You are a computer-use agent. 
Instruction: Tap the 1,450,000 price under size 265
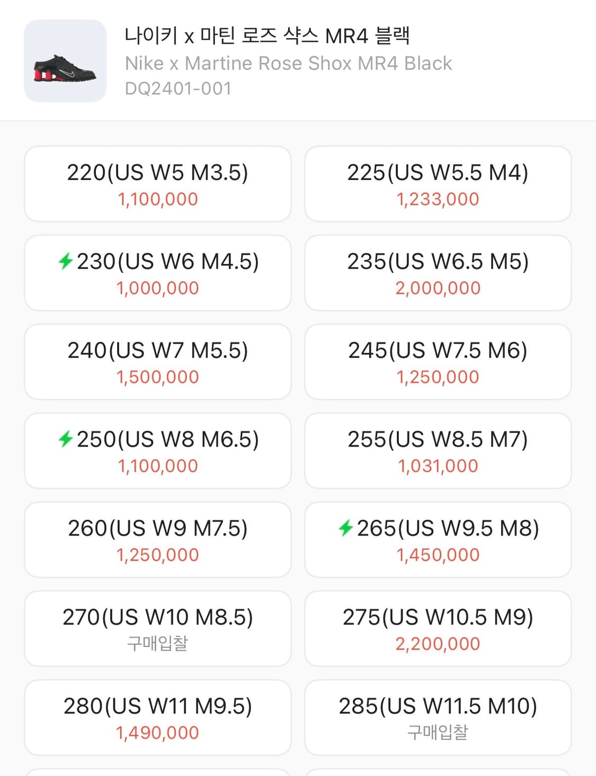click(438, 555)
